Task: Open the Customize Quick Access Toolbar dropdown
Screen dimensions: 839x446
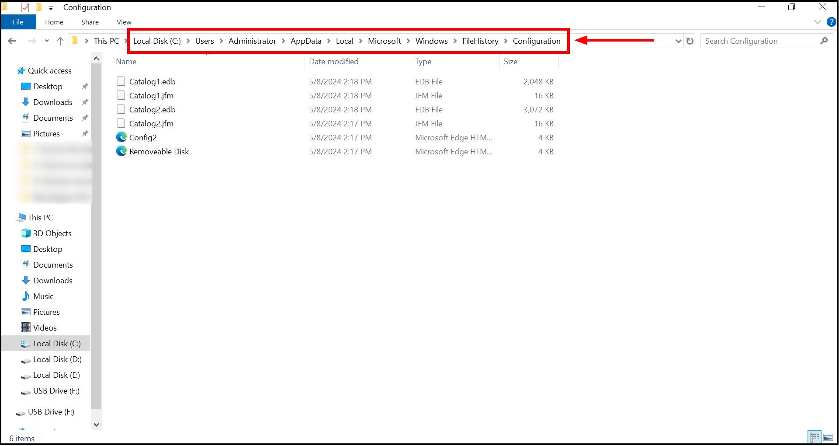Action: pyautogui.click(x=51, y=8)
